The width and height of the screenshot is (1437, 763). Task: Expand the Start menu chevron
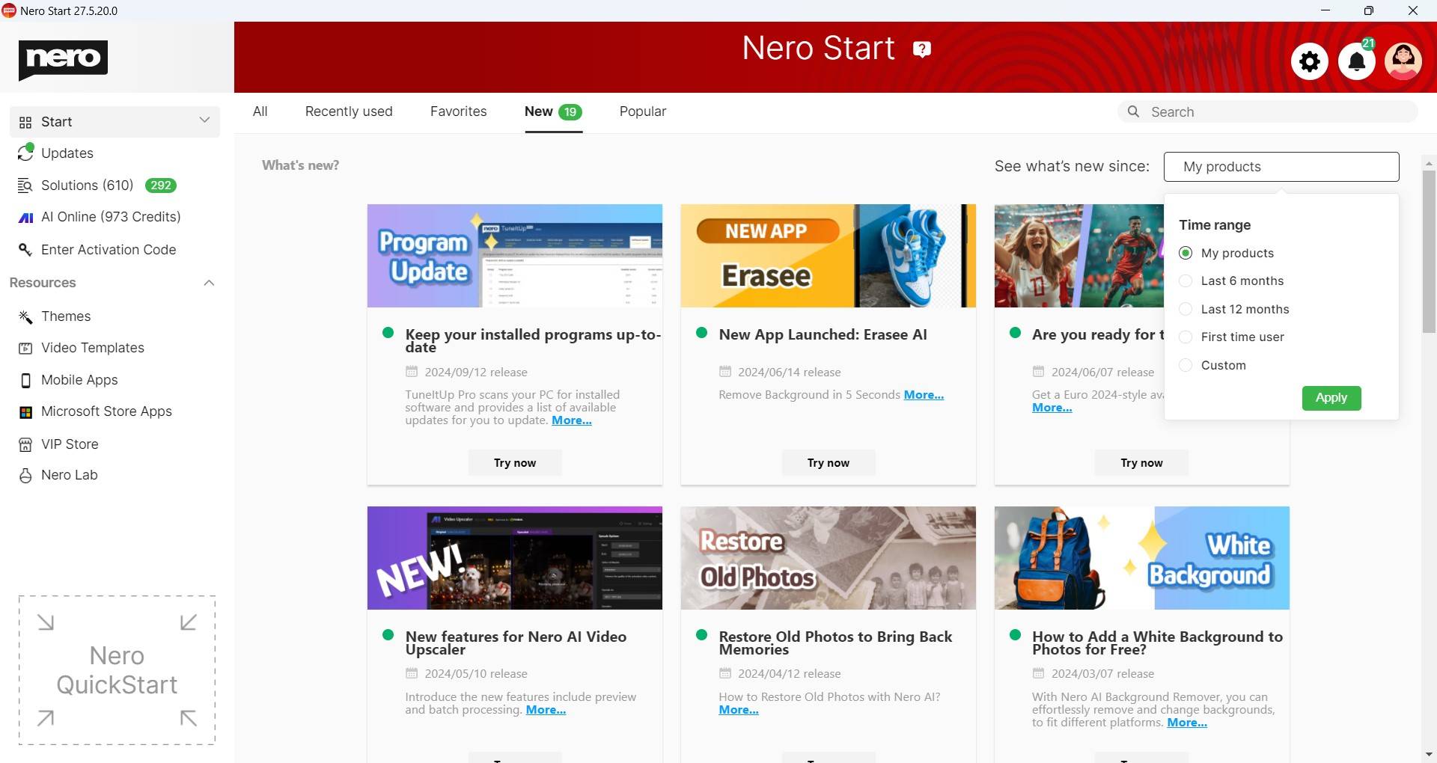pos(205,120)
